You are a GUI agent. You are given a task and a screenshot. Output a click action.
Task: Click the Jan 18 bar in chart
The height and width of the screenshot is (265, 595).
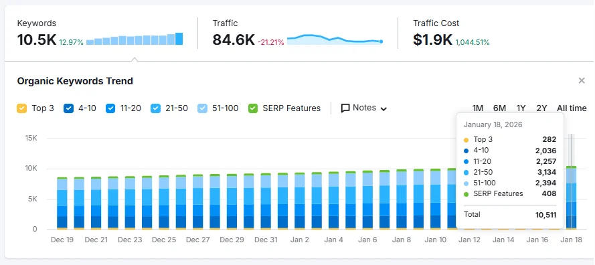point(572,197)
